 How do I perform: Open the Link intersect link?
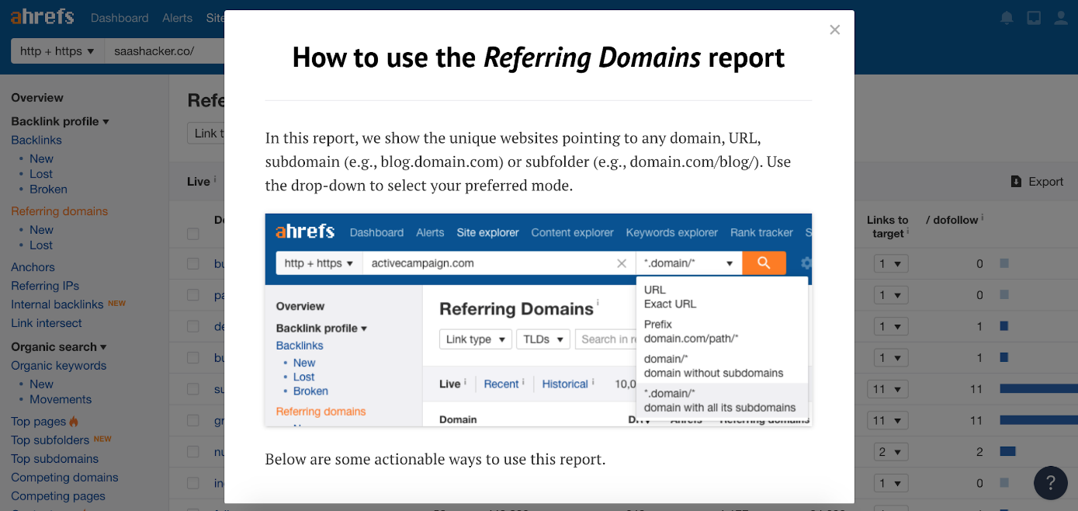47,323
